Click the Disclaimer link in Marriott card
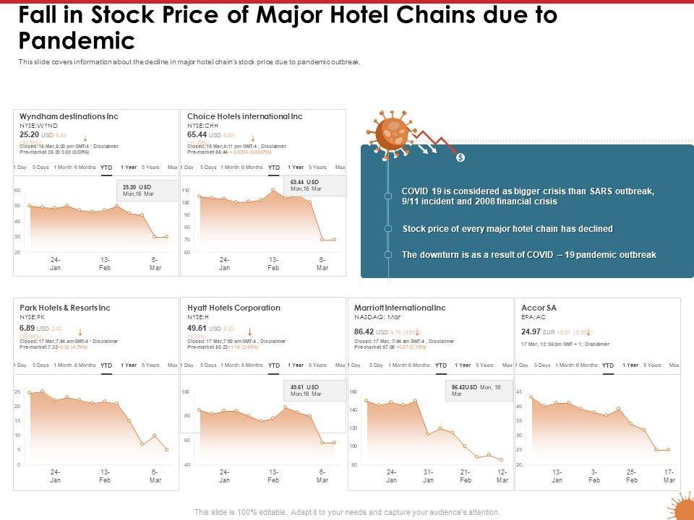Image resolution: width=694 pixels, height=520 pixels. click(x=441, y=341)
